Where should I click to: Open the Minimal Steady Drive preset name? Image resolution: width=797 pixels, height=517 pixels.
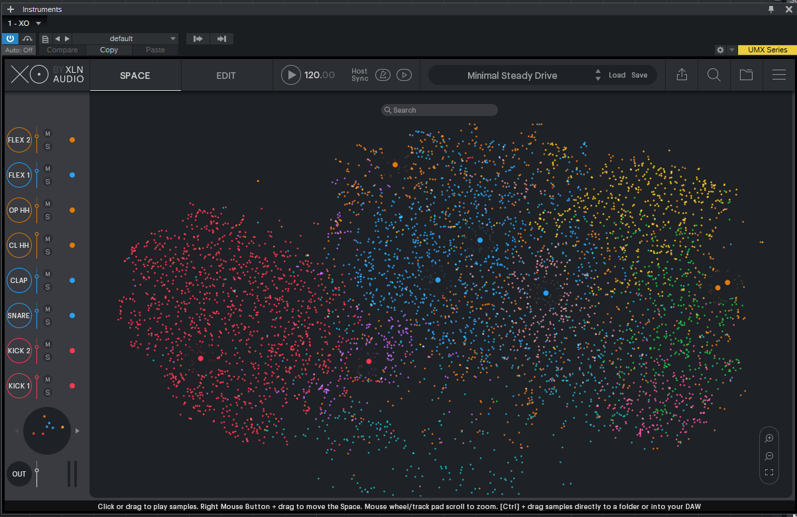(x=512, y=76)
